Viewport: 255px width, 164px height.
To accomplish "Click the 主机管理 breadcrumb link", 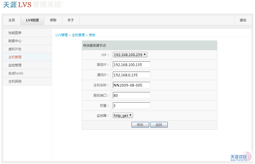I will pyautogui.click(x=78, y=35).
